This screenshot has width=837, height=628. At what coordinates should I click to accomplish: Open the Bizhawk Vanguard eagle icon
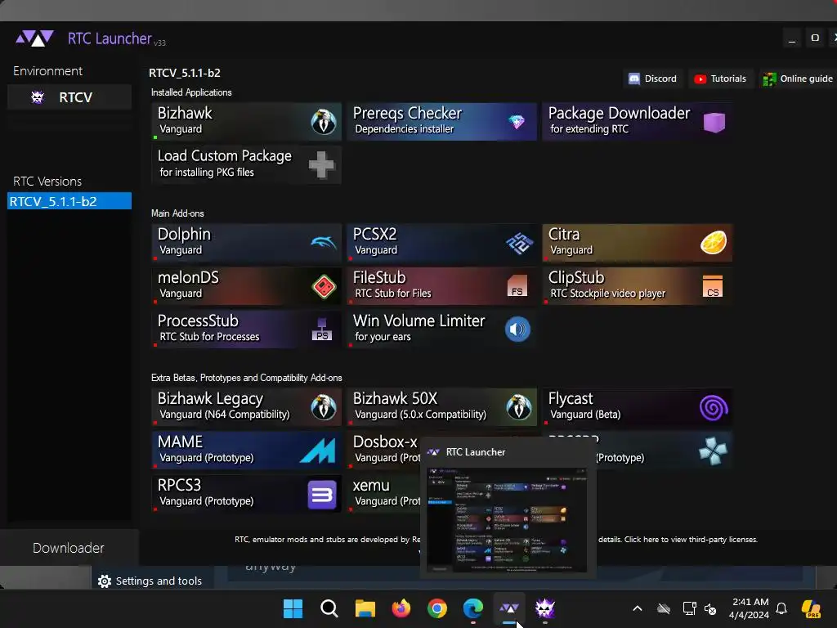[324, 122]
